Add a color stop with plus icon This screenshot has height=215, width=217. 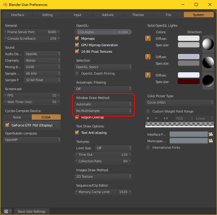pyautogui.click(x=148, y=118)
